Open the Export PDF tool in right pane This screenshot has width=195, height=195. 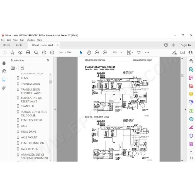[x=191, y=69]
